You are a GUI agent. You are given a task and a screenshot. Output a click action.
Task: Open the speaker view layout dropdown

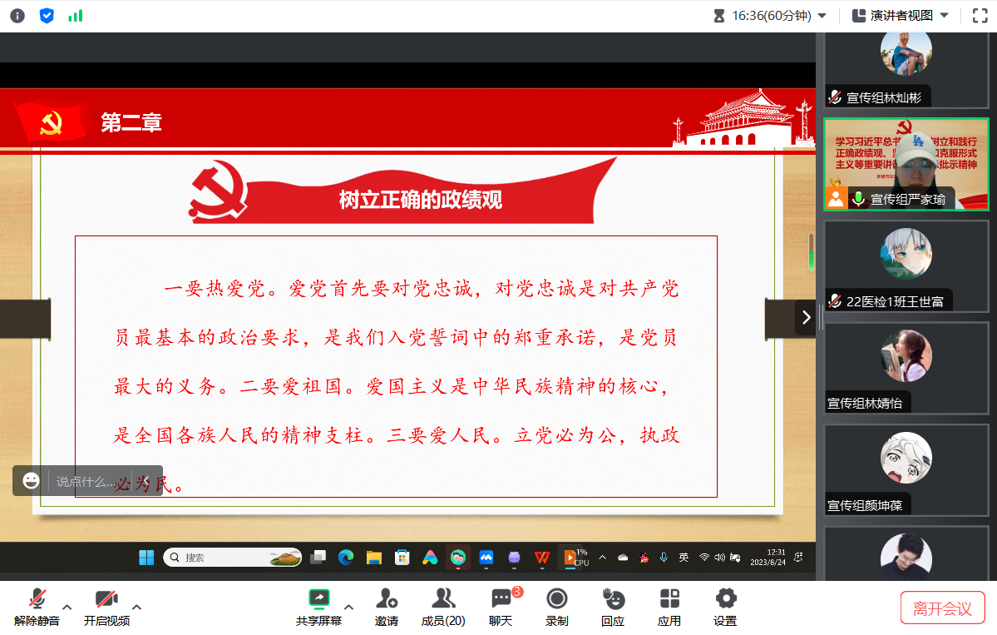click(x=901, y=16)
